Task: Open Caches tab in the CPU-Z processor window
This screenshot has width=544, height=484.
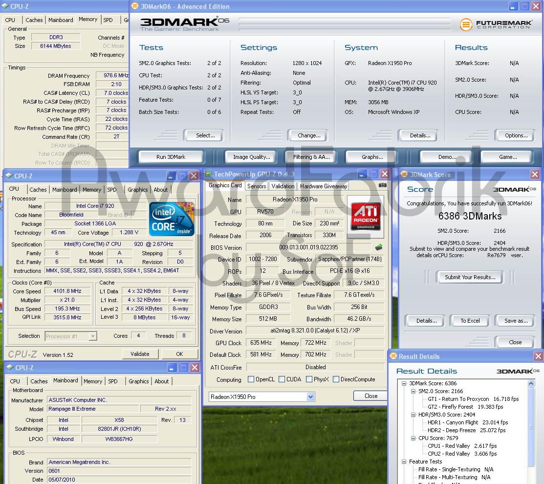Action: coord(38,189)
